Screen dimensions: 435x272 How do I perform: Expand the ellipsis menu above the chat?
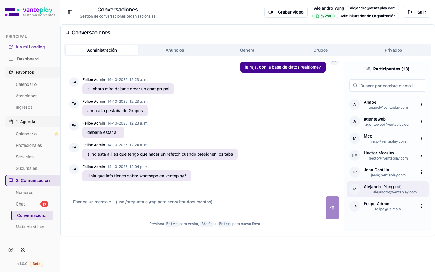[x=334, y=60]
